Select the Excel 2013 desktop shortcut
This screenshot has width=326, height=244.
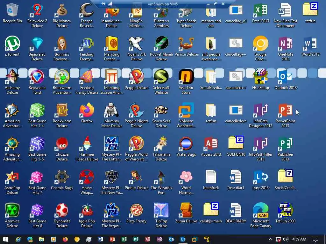tap(260, 13)
